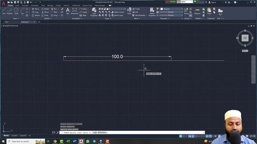
Task: Open the Parametric ribbon tab
Action: click(35, 5)
